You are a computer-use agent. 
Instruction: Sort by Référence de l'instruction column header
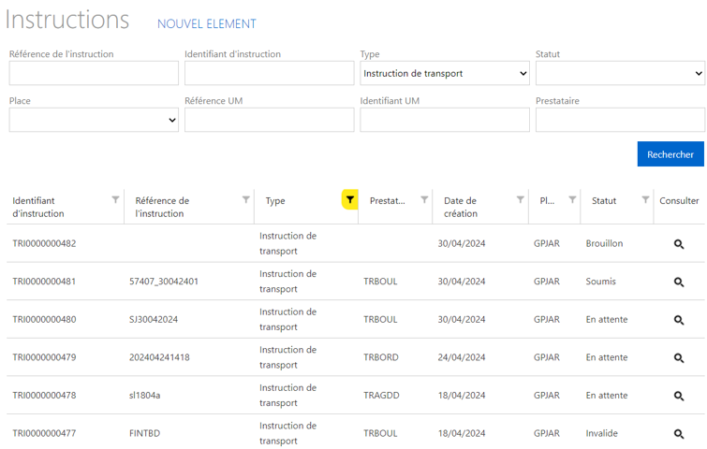click(162, 207)
